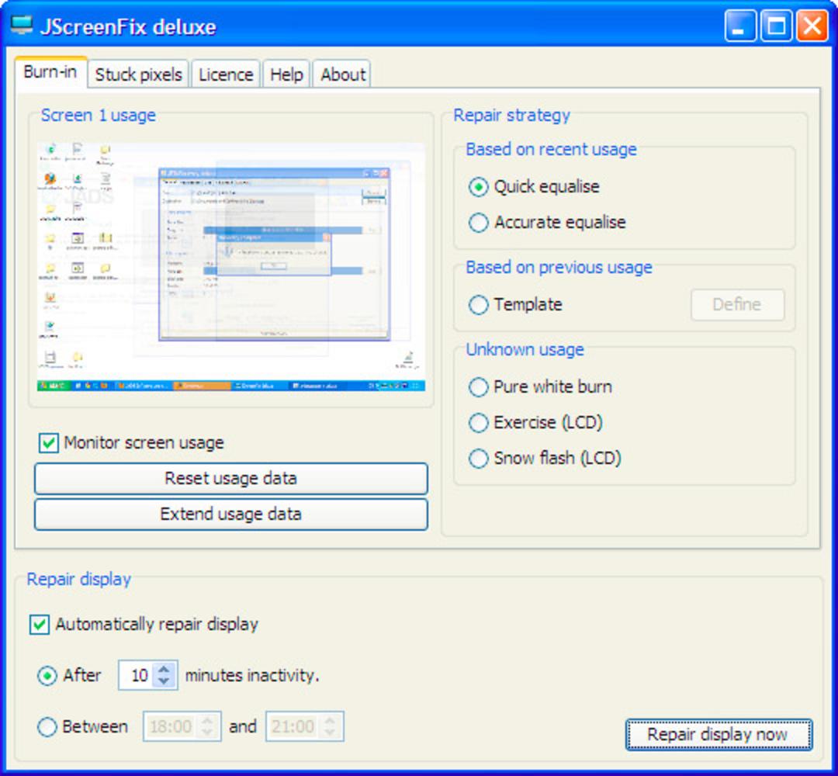Screen dimensions: 838x776
Task: Click the Define template button
Action: [x=738, y=305]
